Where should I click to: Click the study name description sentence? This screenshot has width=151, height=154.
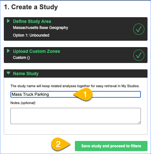75,86
